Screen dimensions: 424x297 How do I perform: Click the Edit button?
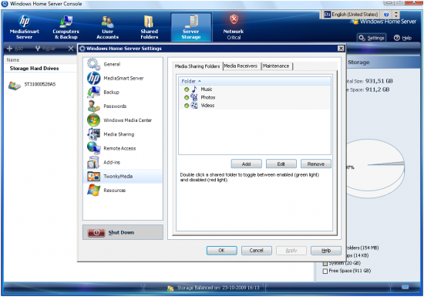pos(281,164)
